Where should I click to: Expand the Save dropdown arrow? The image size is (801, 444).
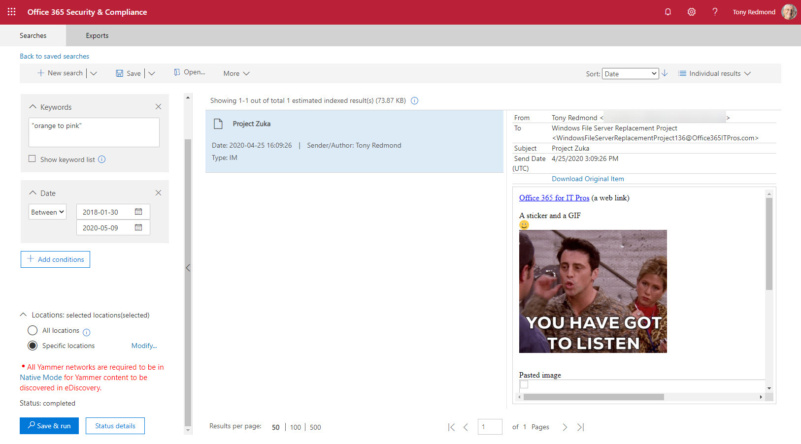(x=152, y=73)
